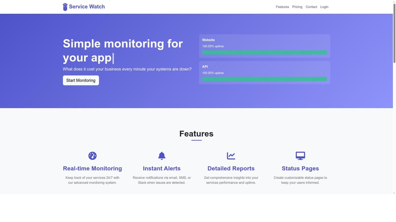Click the API uptime green status bar
This screenshot has width=396, height=222.
pyautogui.click(x=264, y=79)
